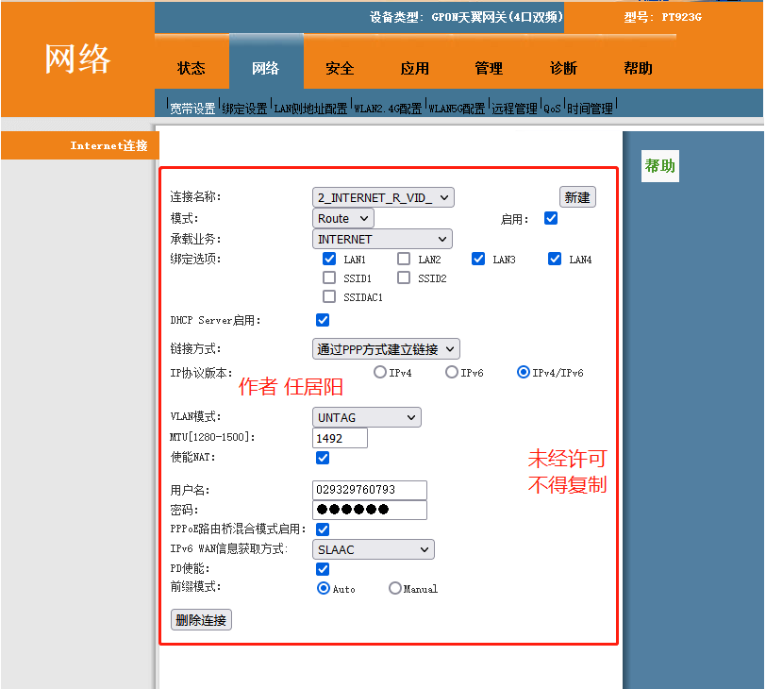The image size is (766, 689).
Task: Open the 诊断 diagnostics tab
Action: point(564,68)
